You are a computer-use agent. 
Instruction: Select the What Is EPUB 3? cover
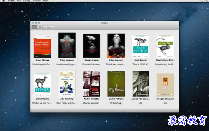pyautogui.click(x=141, y=46)
